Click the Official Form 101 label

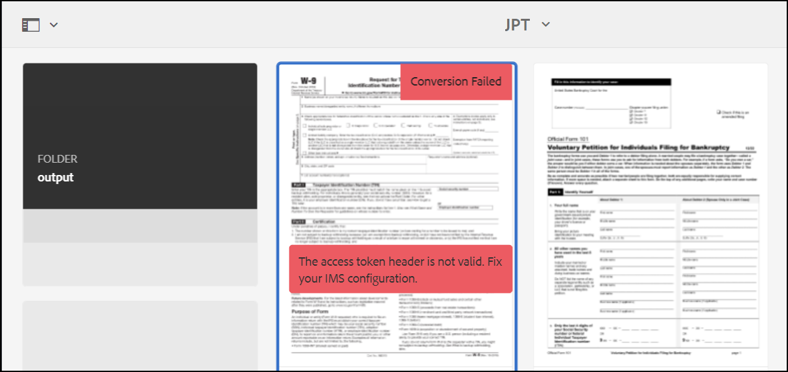567,139
